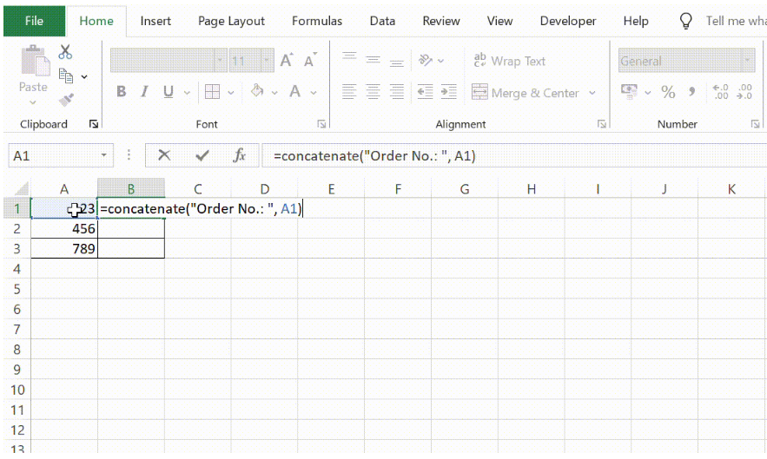Apply Middle Align to cells
This screenshot has width=767, height=459.
coord(373,60)
